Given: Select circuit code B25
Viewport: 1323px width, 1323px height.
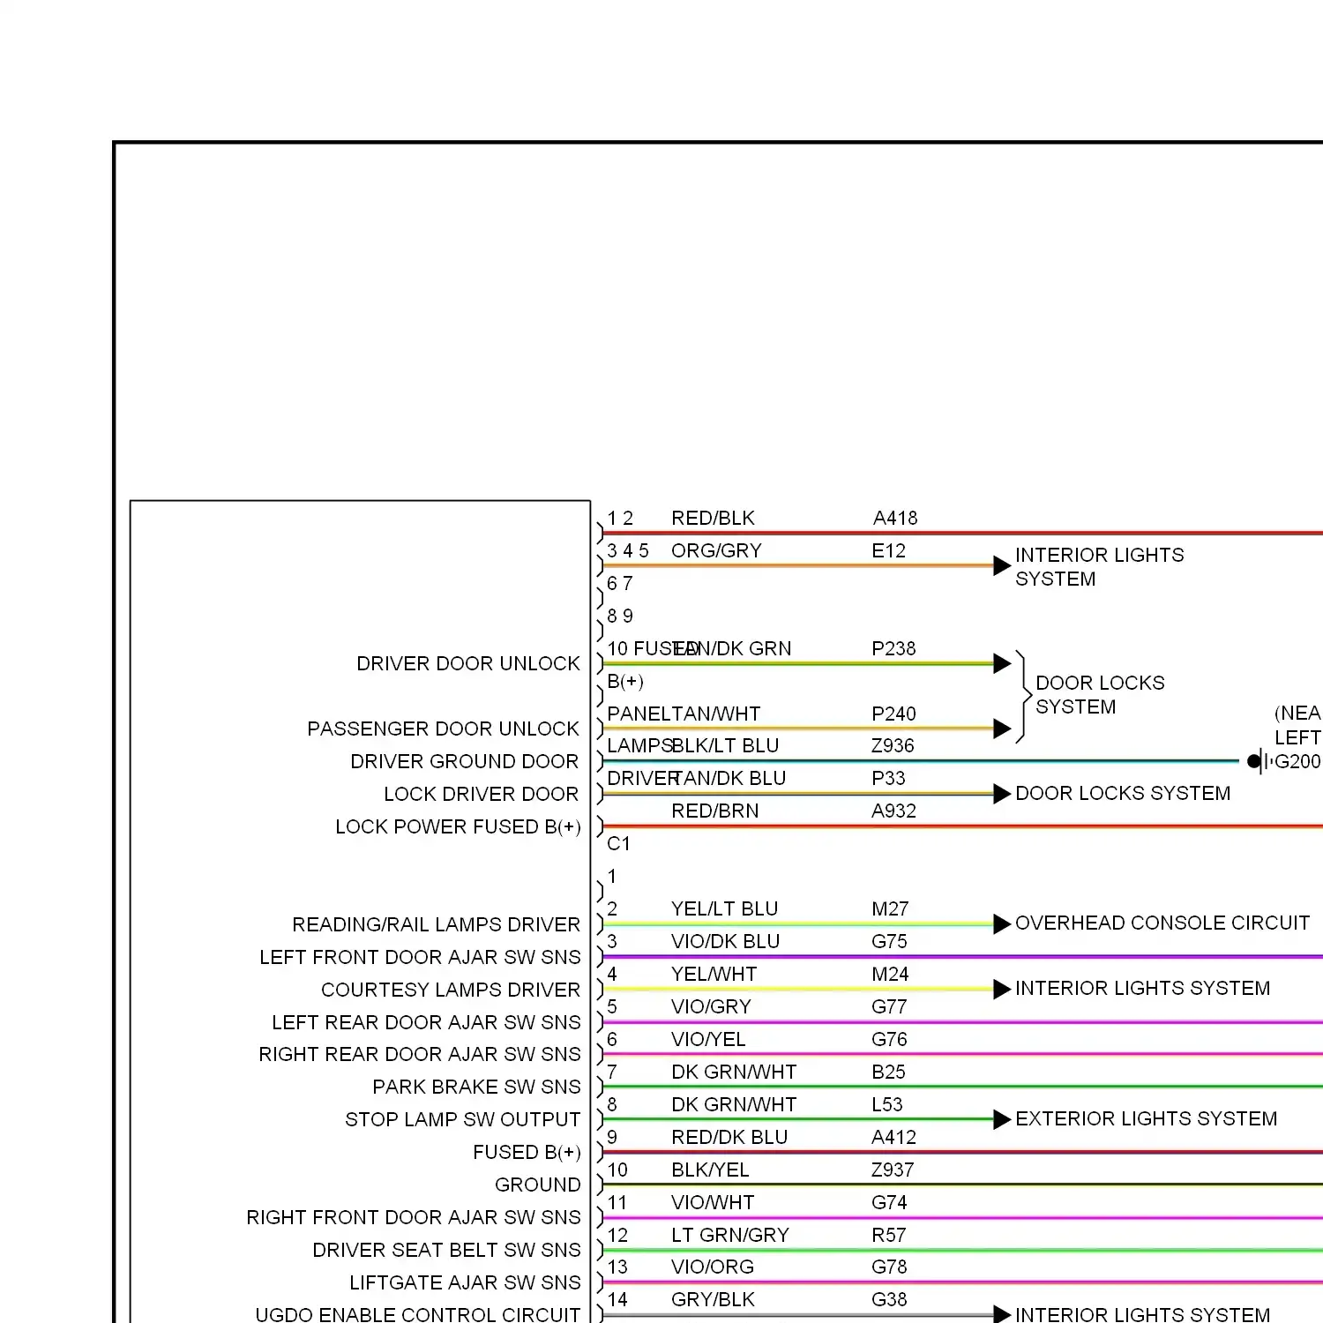Looking at the screenshot, I should tap(888, 1073).
